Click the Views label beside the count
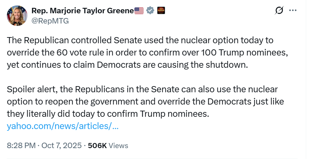Viewport: 313px width, 159px height. tap(118, 145)
